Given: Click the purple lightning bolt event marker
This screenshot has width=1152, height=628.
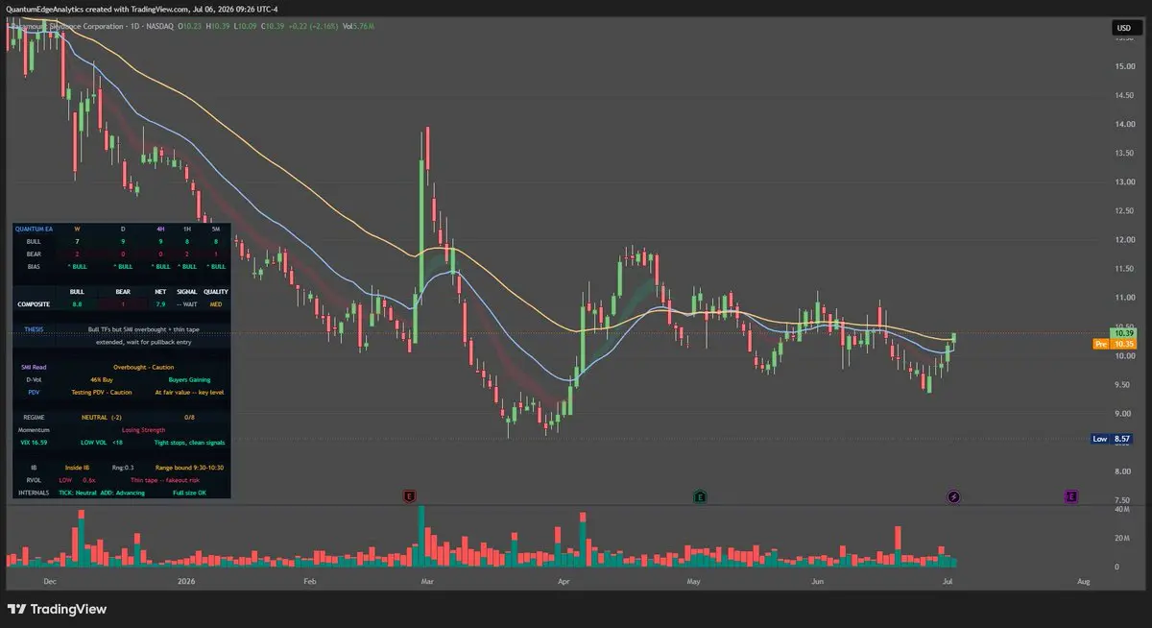Looking at the screenshot, I should point(952,496).
